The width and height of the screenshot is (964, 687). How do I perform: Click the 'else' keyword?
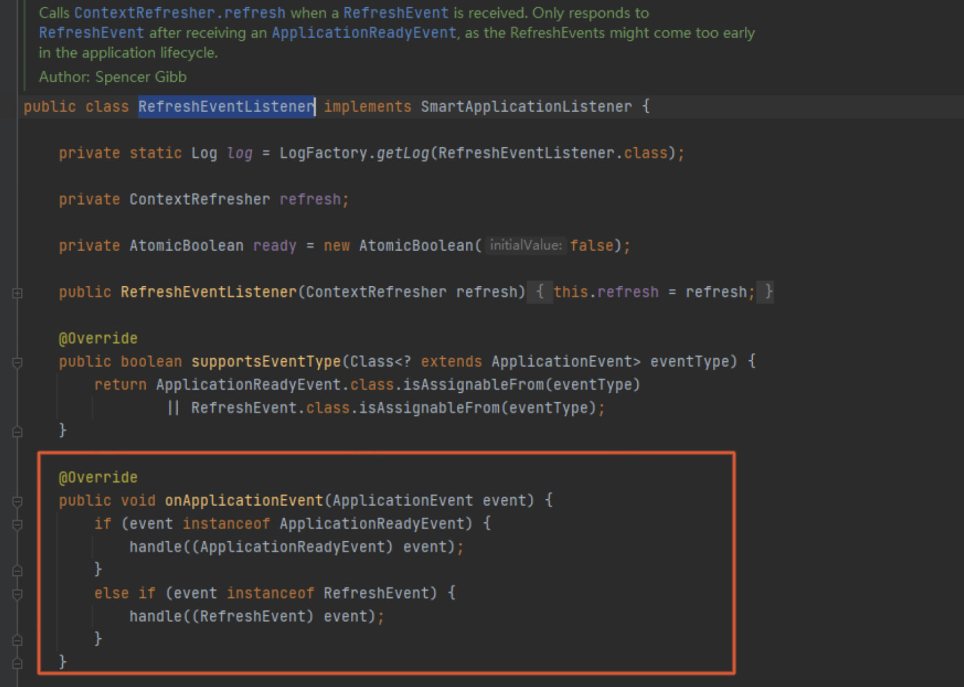pyautogui.click(x=112, y=593)
